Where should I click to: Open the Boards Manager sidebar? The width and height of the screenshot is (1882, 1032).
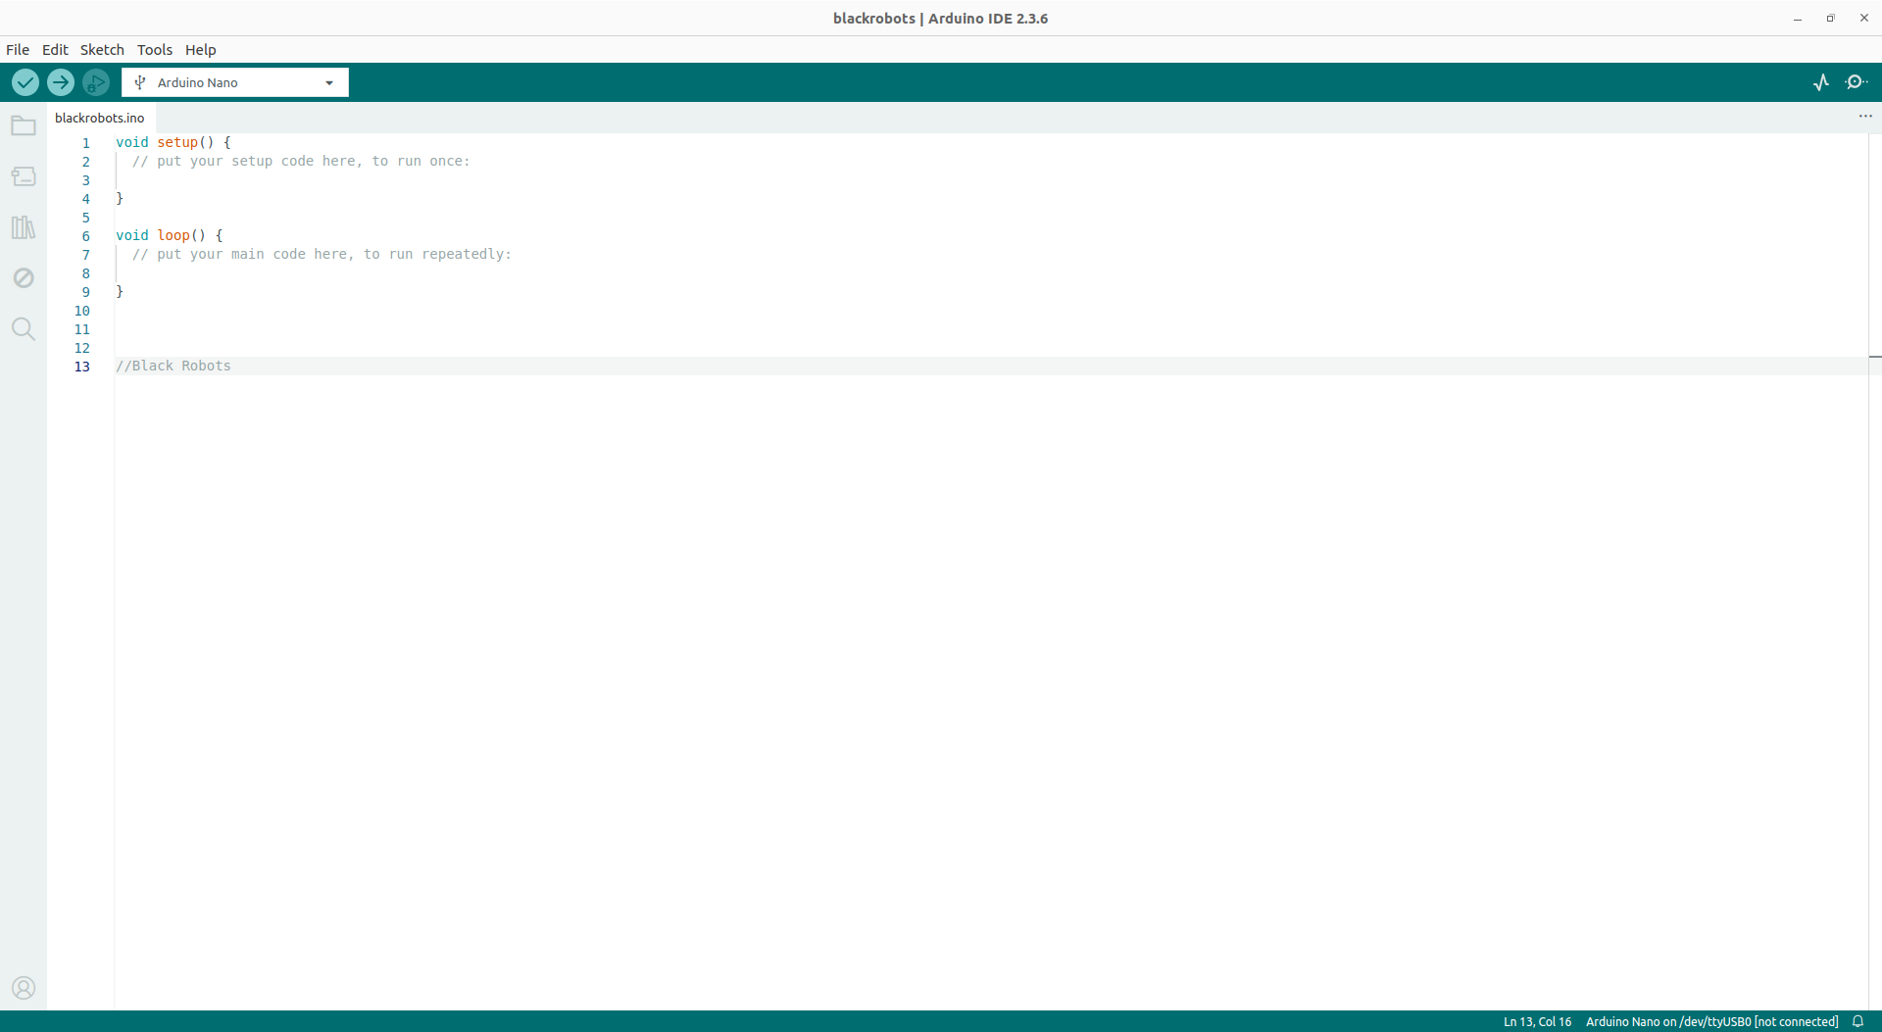click(x=24, y=176)
